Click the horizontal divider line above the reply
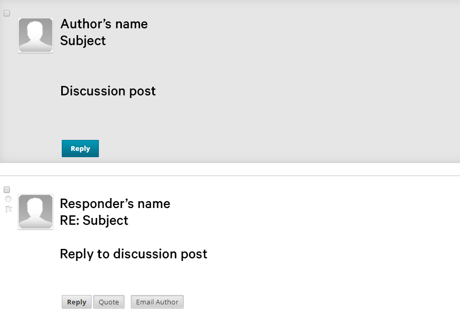Viewport: 460px width, 317px height. coord(230,176)
